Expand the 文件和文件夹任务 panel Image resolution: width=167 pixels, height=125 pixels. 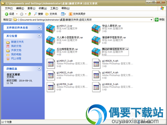39,27
